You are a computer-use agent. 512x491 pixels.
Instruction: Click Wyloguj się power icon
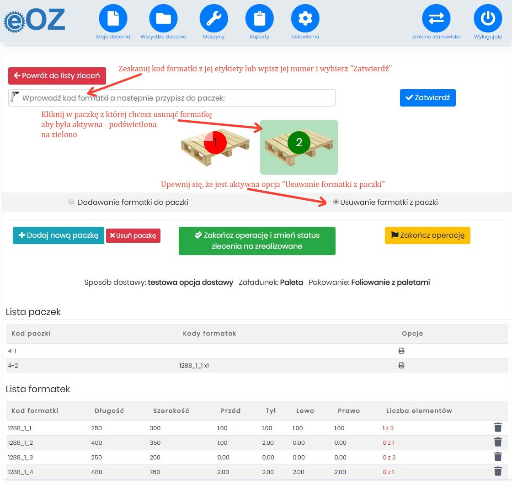pyautogui.click(x=488, y=19)
